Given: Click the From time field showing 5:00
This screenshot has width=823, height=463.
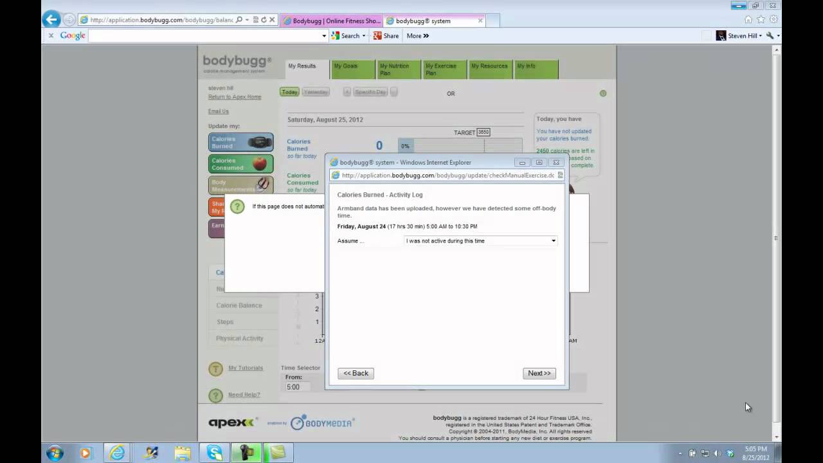Looking at the screenshot, I should (x=296, y=387).
